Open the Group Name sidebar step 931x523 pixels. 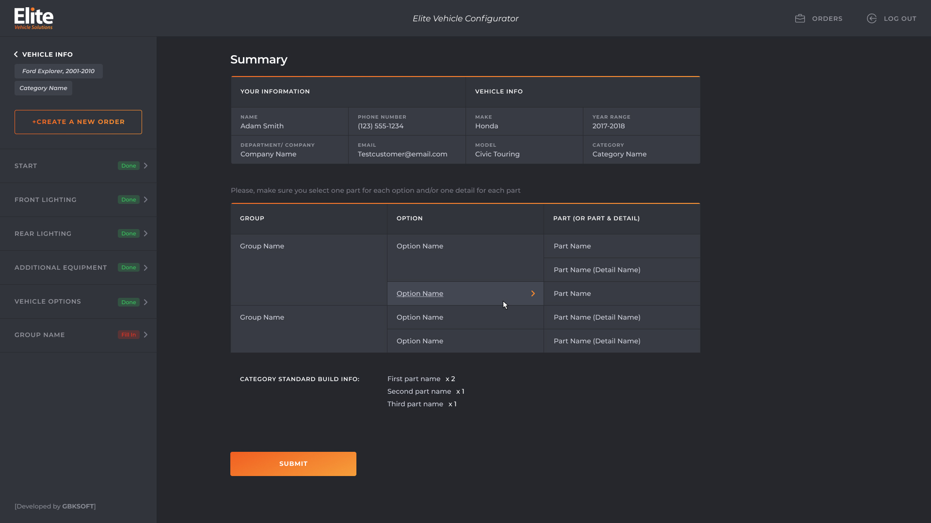coord(78,335)
